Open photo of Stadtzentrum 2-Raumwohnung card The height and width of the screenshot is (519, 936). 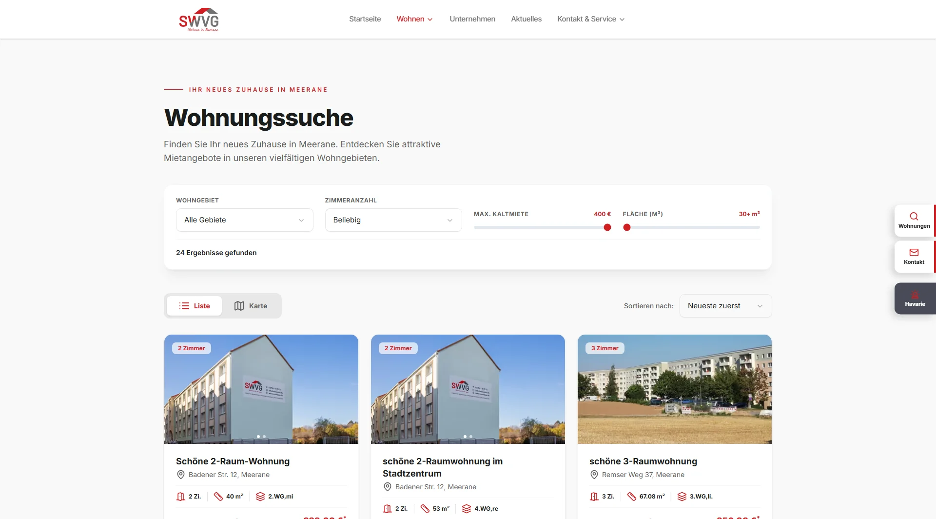click(468, 389)
